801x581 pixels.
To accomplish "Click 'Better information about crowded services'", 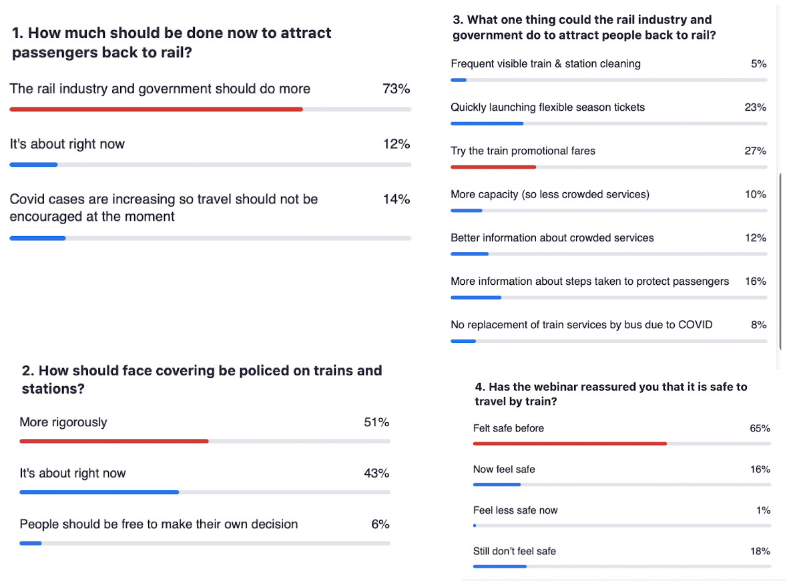I will tap(552, 238).
